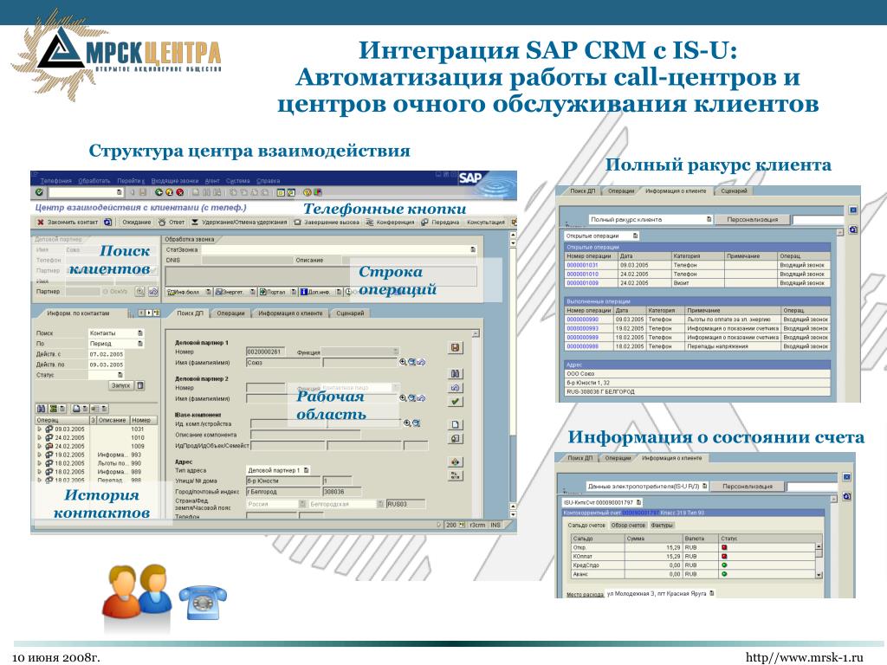Open the Справка menu
This screenshot has width=887, height=665.
click(x=269, y=181)
